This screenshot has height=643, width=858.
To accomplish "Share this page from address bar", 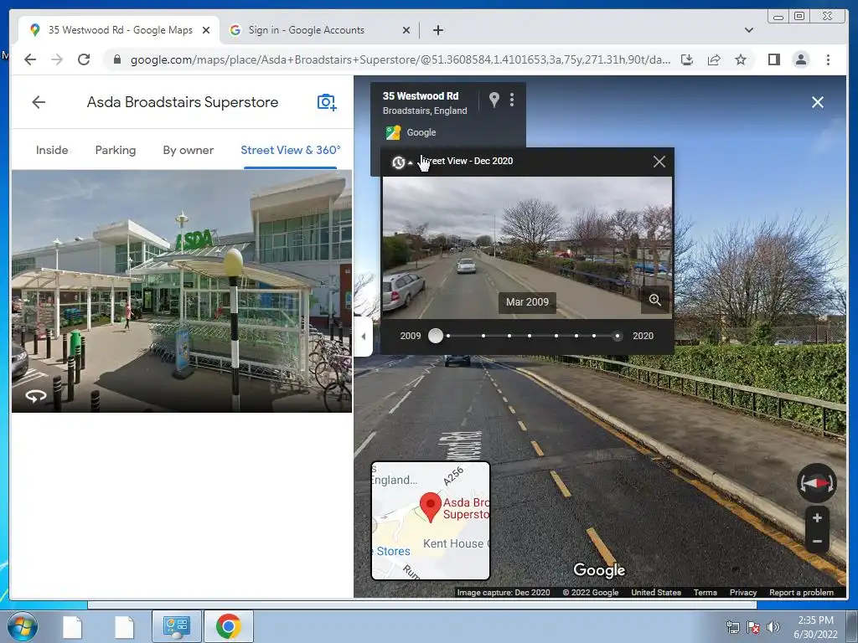I will pyautogui.click(x=714, y=59).
